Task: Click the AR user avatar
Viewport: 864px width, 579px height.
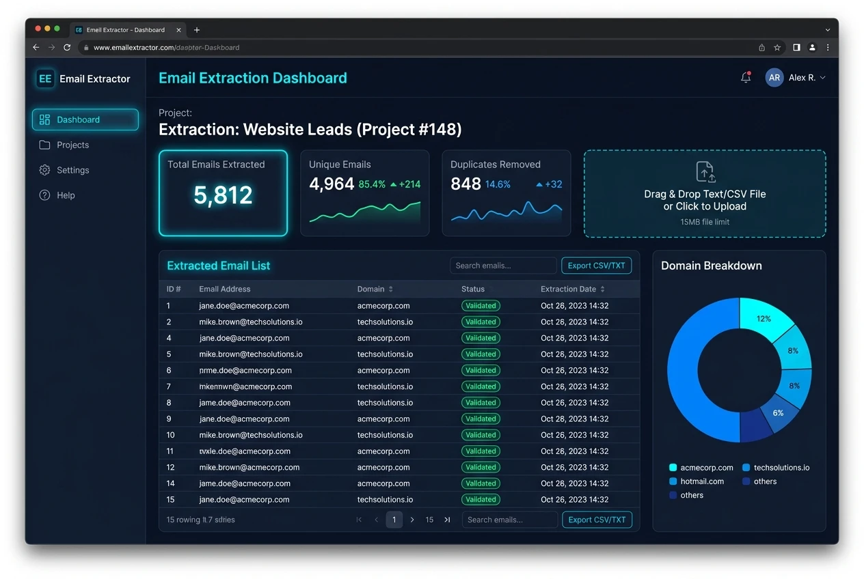Action: click(774, 78)
